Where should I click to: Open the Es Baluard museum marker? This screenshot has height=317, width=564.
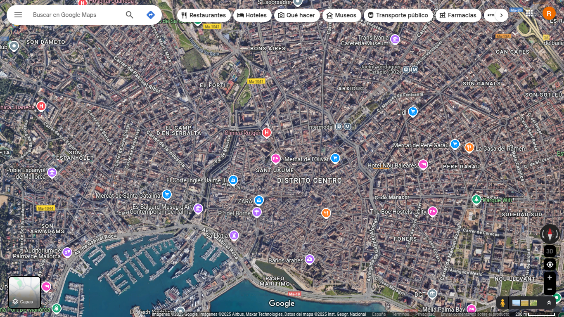198,208
